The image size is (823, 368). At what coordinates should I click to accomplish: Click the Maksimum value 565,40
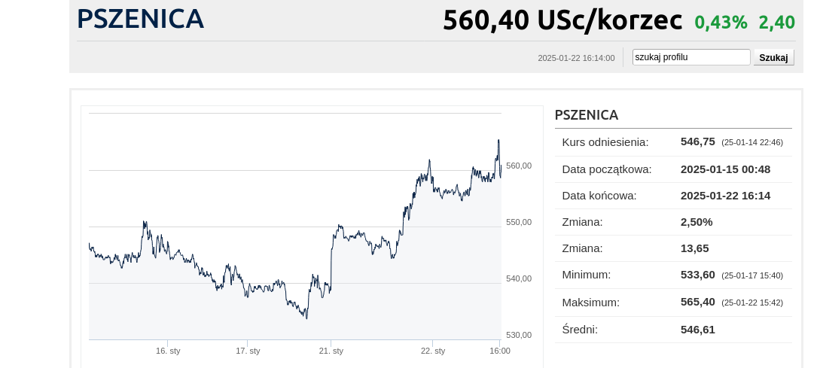[697, 302]
